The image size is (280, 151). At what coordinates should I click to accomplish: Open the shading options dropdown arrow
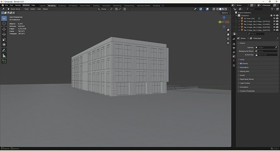(x=229, y=9)
